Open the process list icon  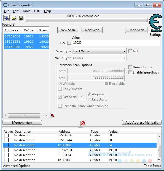click(6, 18)
